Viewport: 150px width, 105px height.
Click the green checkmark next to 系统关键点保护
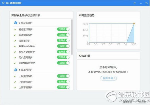coord(15,52)
